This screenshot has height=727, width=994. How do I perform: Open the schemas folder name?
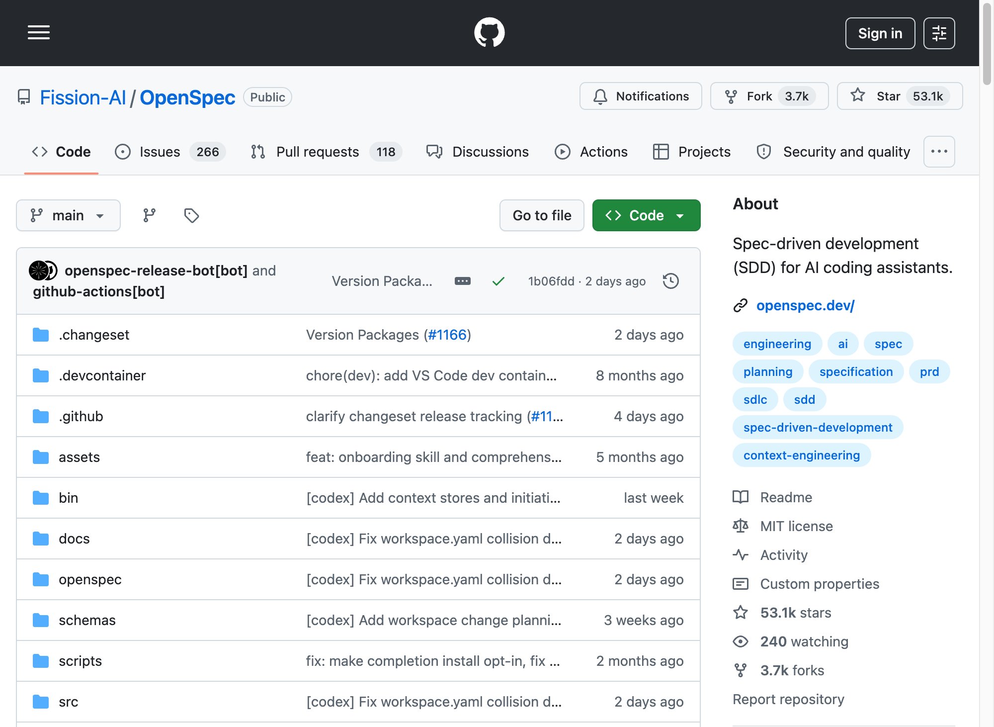point(87,620)
